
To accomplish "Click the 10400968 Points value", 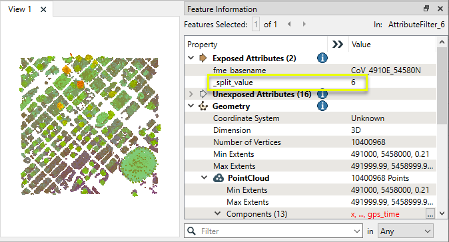I will point(380,178).
